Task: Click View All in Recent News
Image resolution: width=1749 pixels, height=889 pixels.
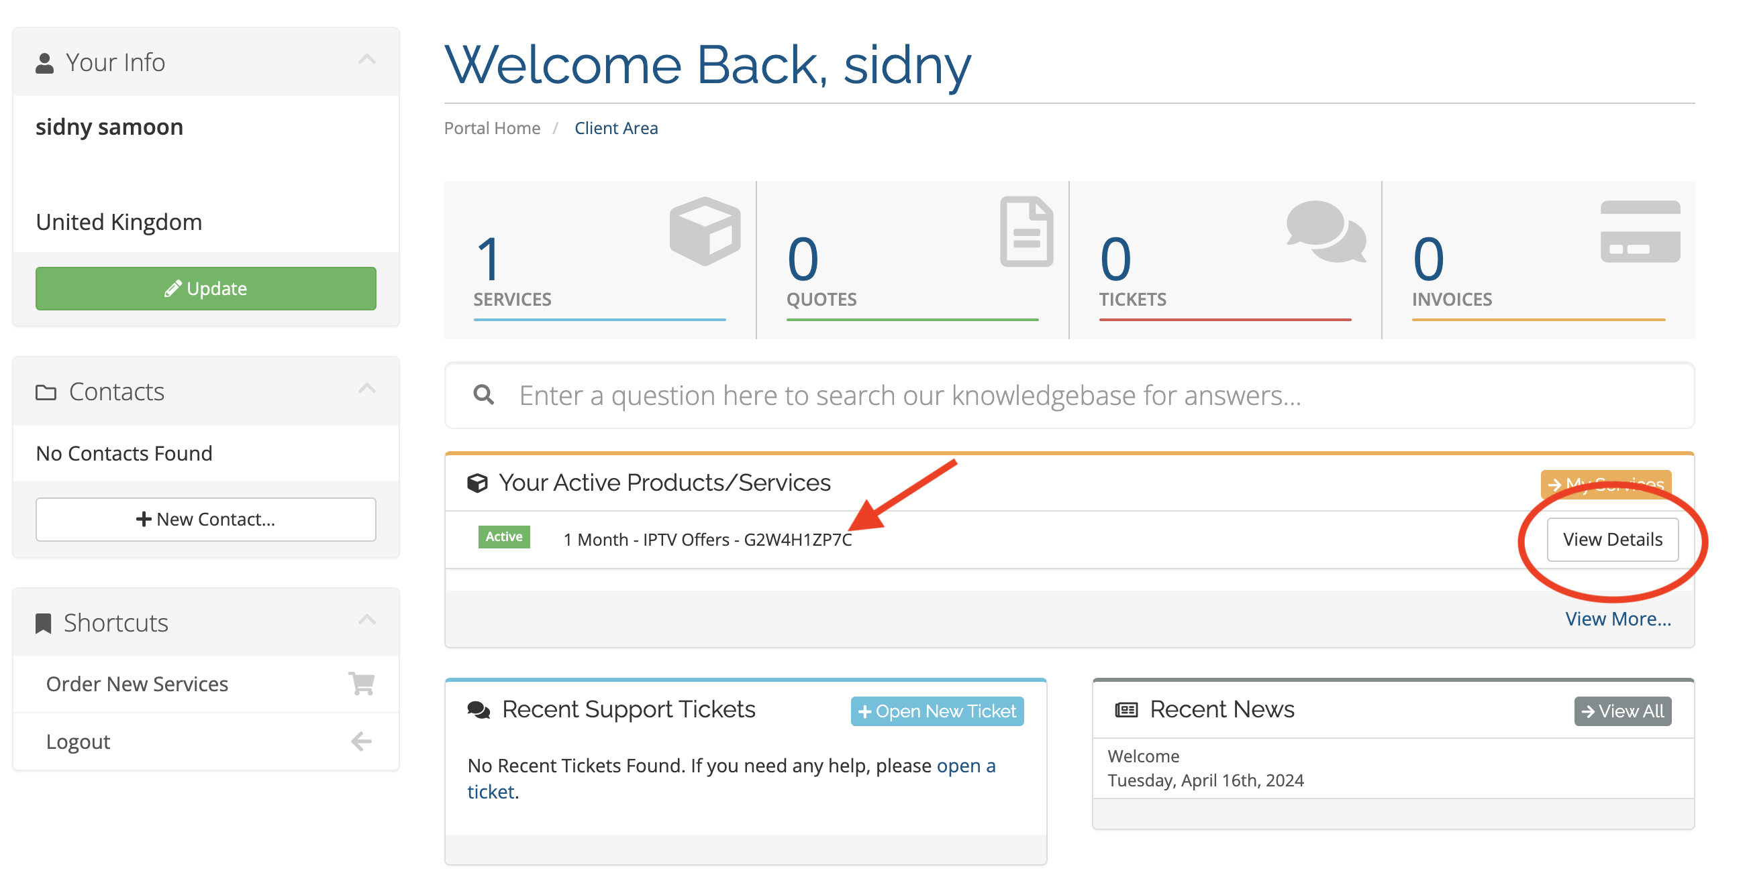Action: pyautogui.click(x=1623, y=711)
